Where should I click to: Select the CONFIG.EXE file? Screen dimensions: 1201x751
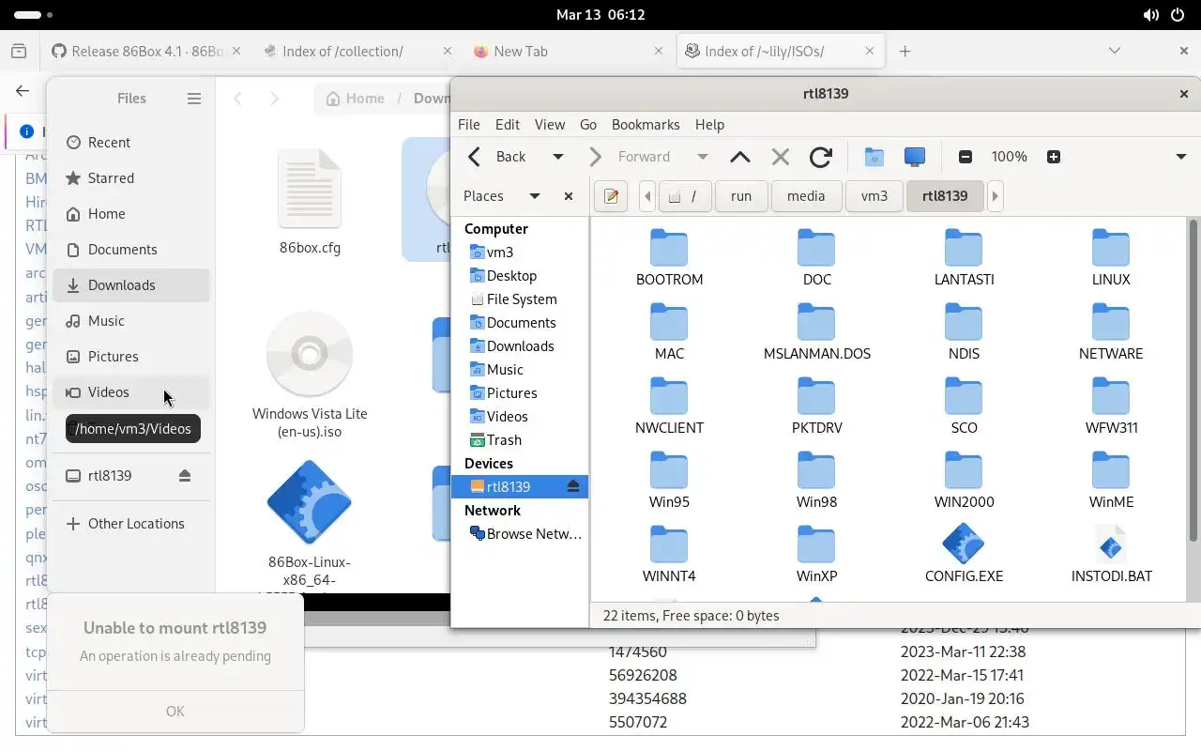click(964, 554)
